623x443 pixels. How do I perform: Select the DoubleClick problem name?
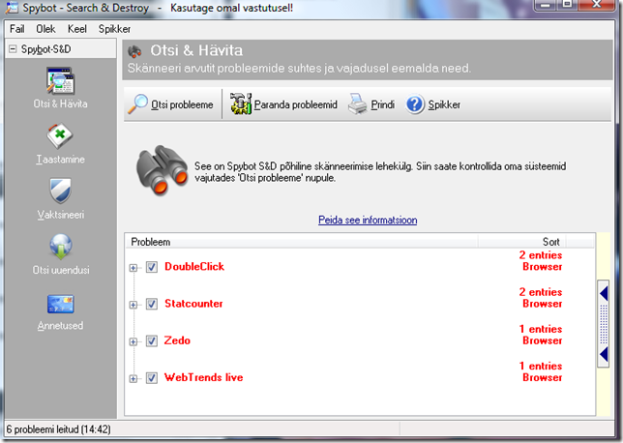pyautogui.click(x=194, y=267)
